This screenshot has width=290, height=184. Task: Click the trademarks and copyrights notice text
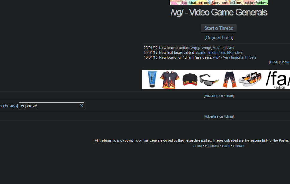coord(192,140)
